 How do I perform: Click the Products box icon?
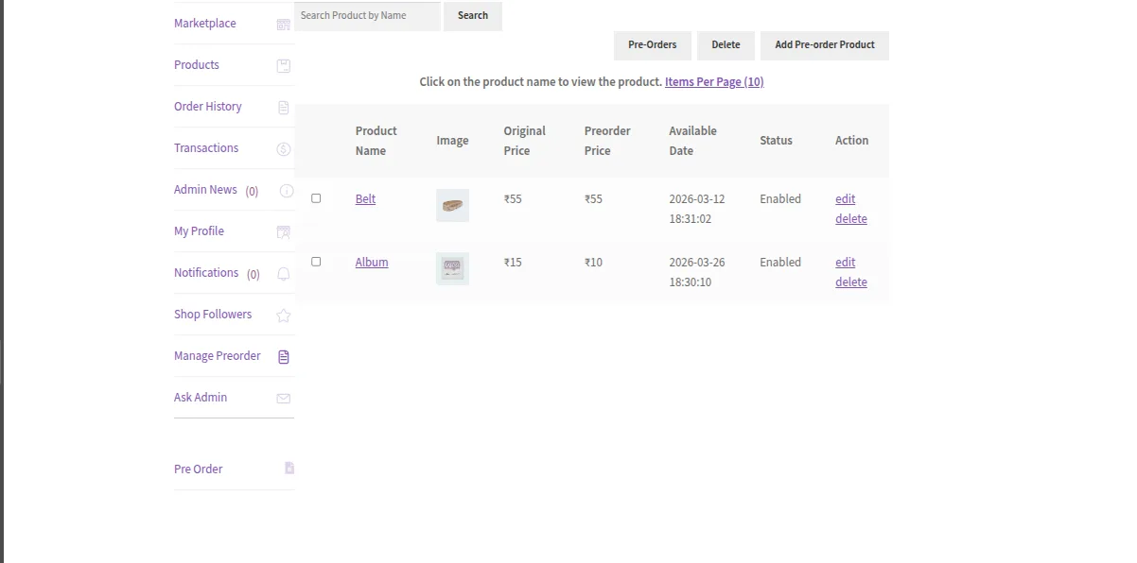(x=283, y=66)
